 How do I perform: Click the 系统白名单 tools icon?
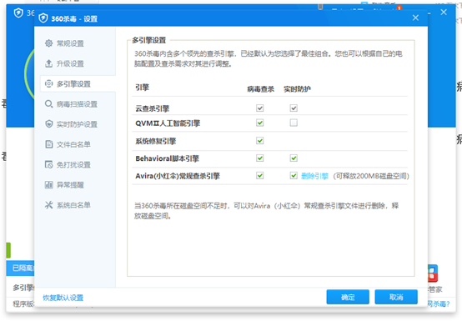coord(48,204)
